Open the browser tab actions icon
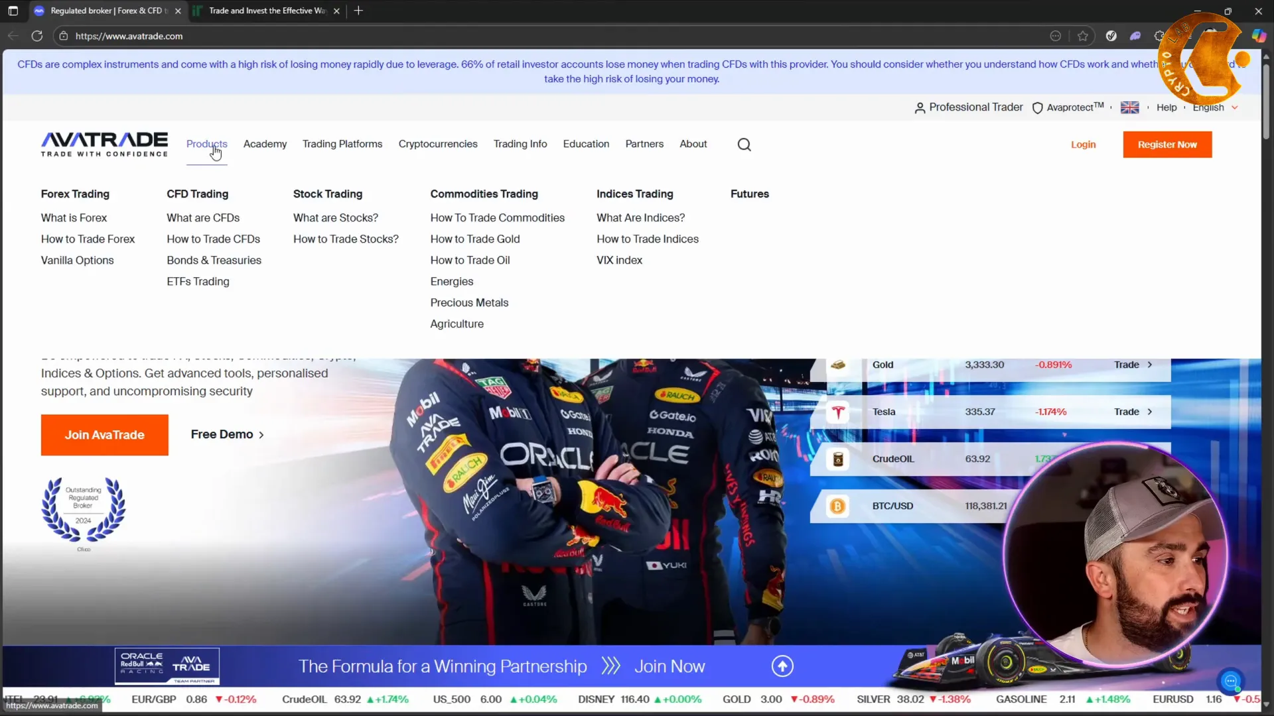 pyautogui.click(x=13, y=11)
